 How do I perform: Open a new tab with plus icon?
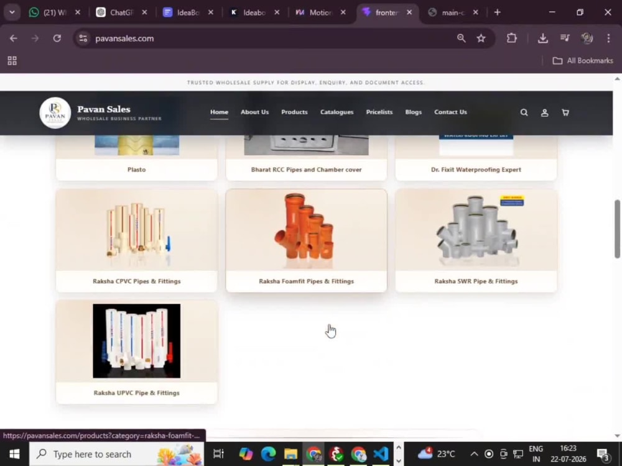click(x=497, y=12)
